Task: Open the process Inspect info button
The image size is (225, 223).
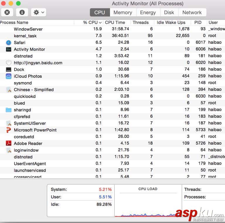Action: coord(22,12)
